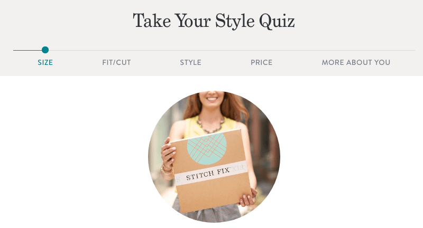
Task: Select the SIZE quiz step
Action: 45,62
